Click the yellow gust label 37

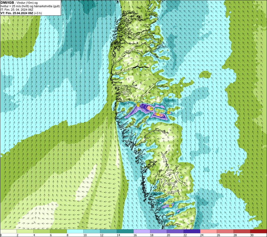coord(158,114)
